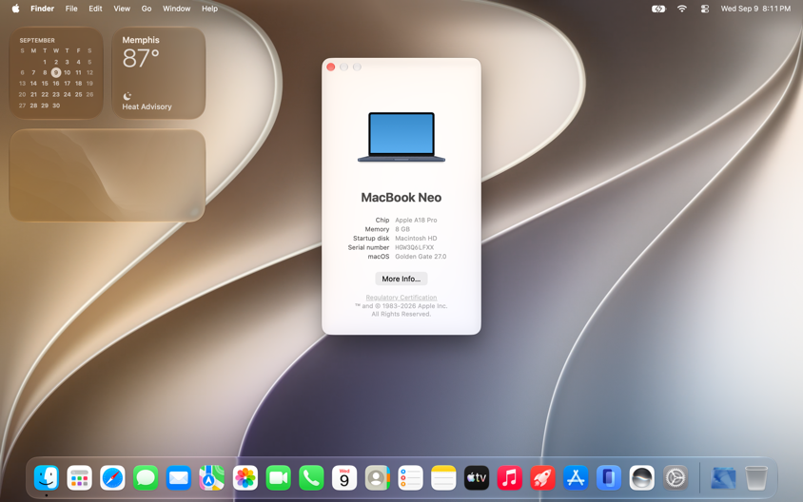Launch the glowing sphere app in Dock
Viewport: 803px width, 502px height.
tap(642, 478)
